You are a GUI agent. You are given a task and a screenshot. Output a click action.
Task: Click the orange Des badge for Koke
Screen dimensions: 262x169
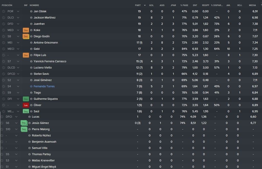pyautogui.click(x=26, y=30)
